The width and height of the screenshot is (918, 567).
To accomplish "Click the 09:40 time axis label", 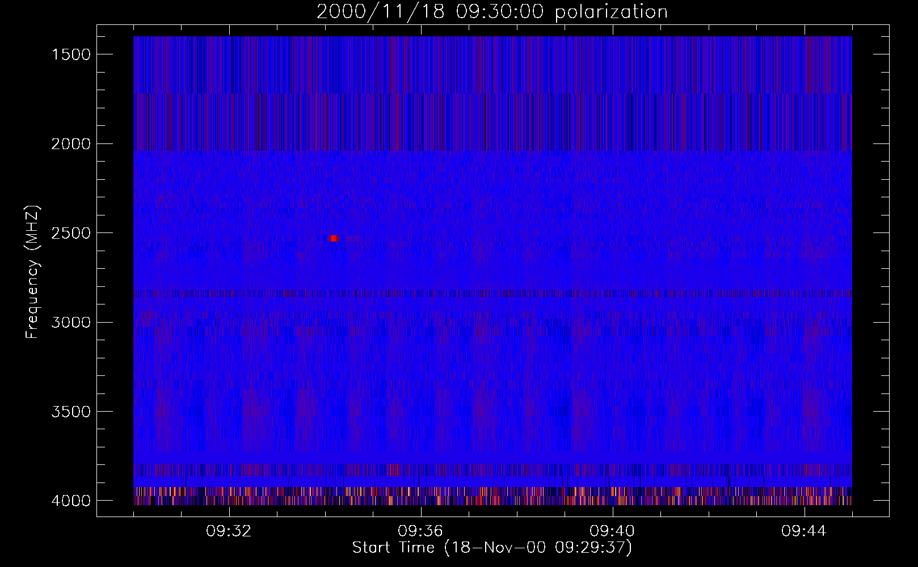I will coord(612,531).
